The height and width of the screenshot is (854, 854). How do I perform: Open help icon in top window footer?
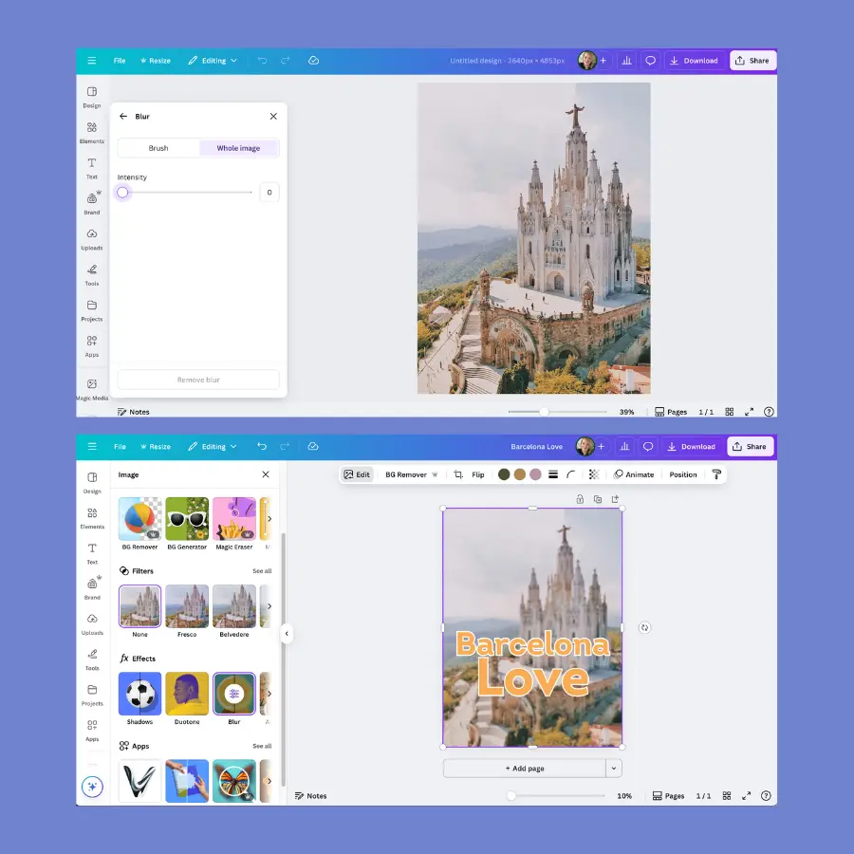click(769, 412)
